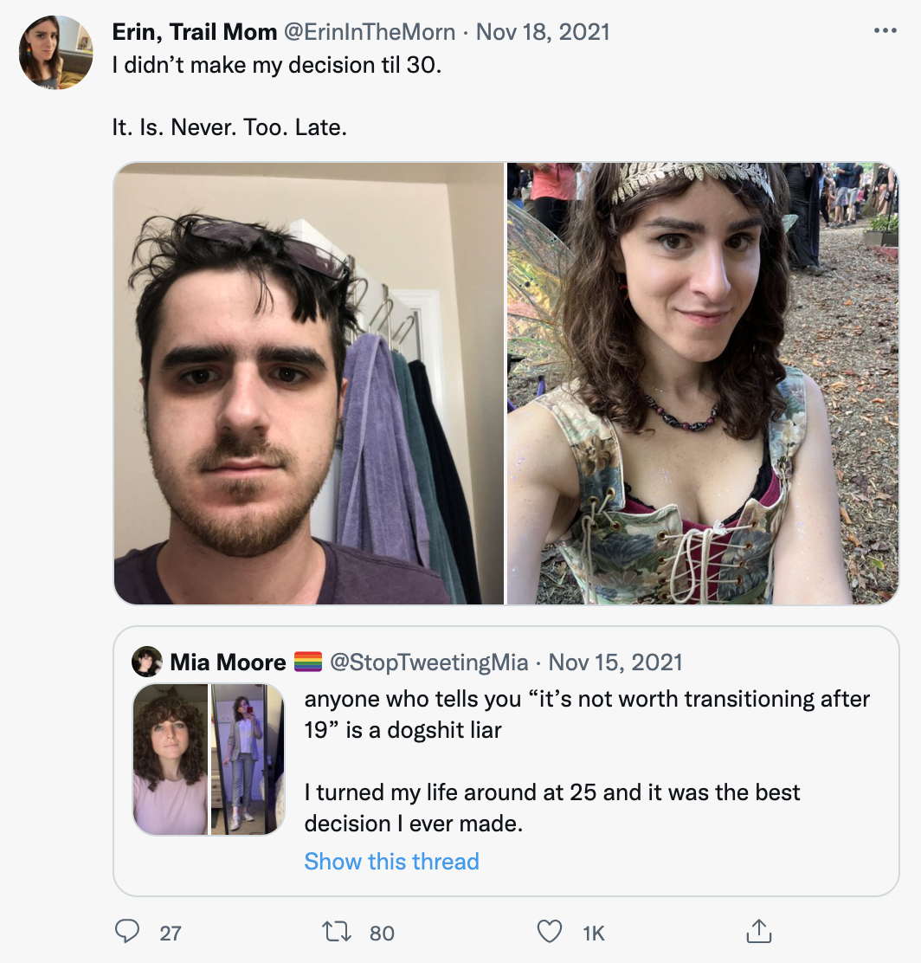Viewport: 921px width, 963px height.
Task: Click the "Erin, Trail Mom" display name
Action: click(x=195, y=32)
